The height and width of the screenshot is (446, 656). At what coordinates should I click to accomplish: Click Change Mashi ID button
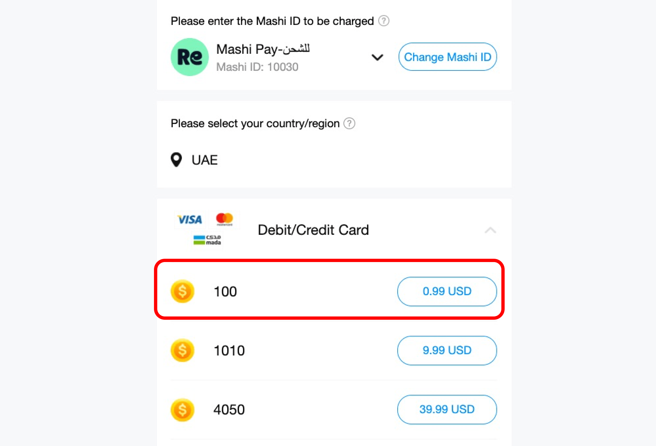tap(448, 57)
